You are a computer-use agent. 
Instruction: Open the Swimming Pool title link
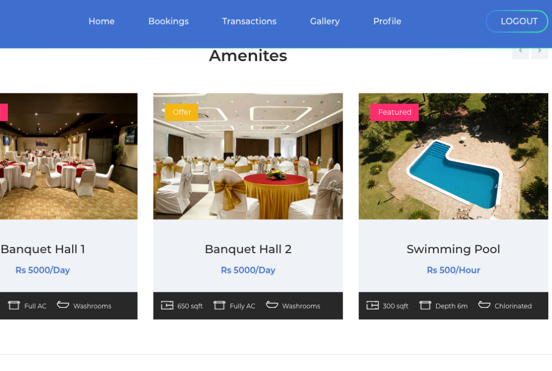[453, 249]
